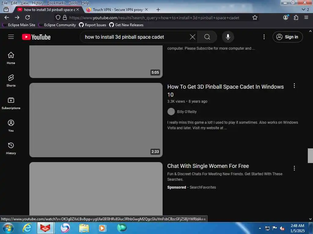This screenshot has width=313, height=234.
Task: Open the Firefox account icon
Action: point(286,17)
